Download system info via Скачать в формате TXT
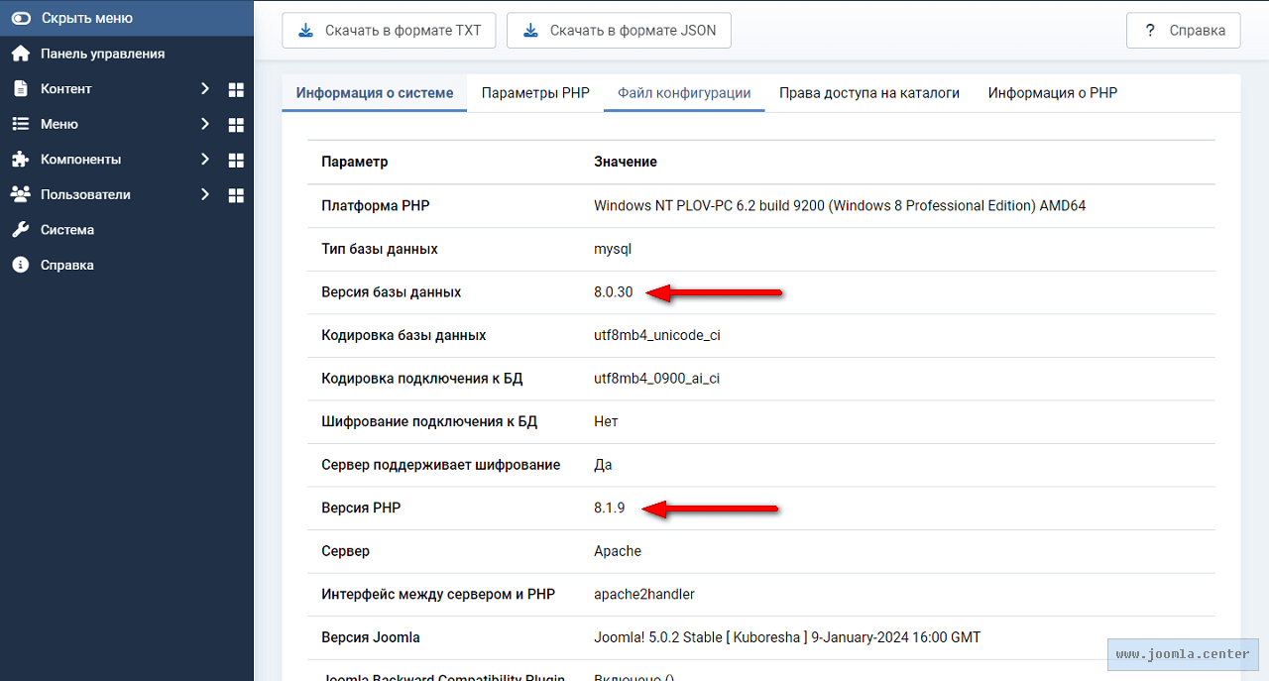Image resolution: width=1269 pixels, height=681 pixels. tap(389, 31)
